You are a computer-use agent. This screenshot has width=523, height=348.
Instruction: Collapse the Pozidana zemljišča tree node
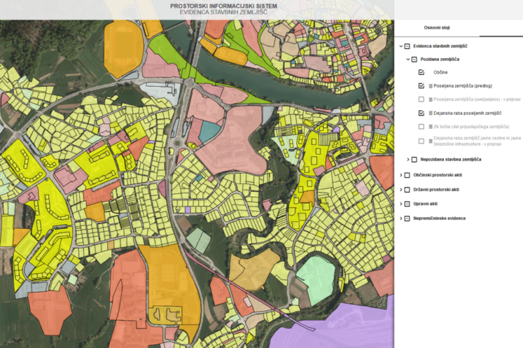point(408,59)
